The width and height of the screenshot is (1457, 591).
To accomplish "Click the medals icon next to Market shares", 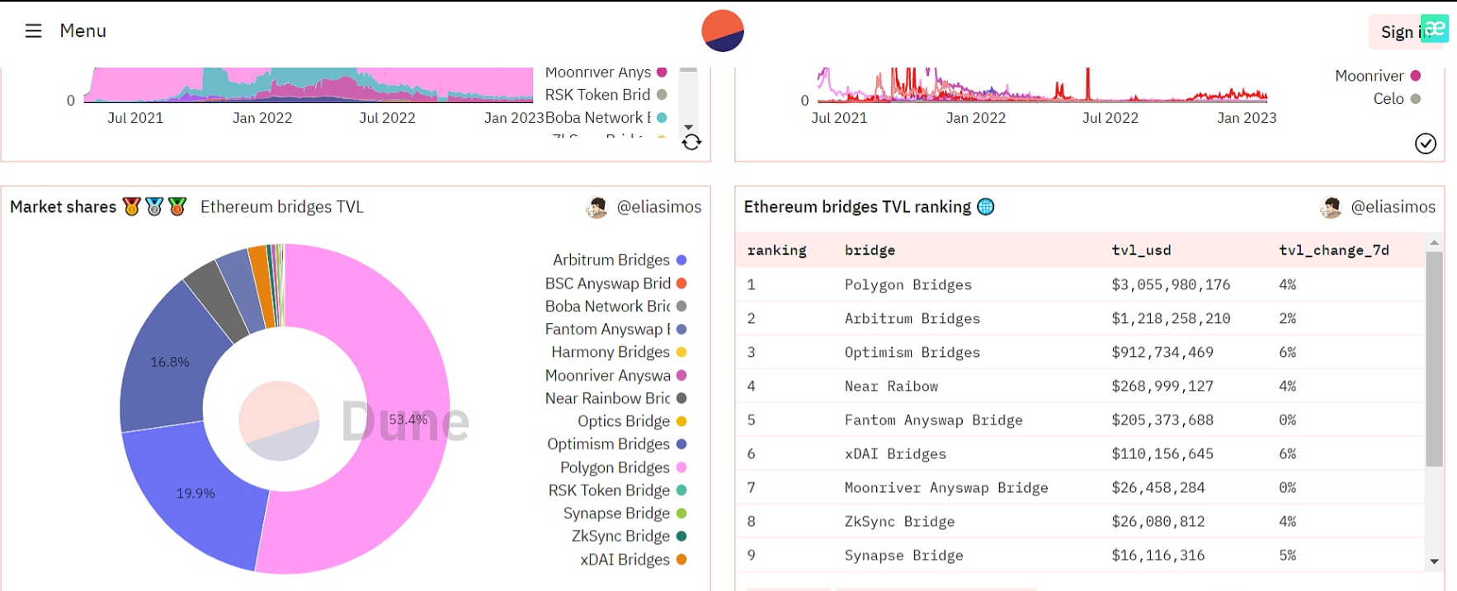I will [154, 207].
